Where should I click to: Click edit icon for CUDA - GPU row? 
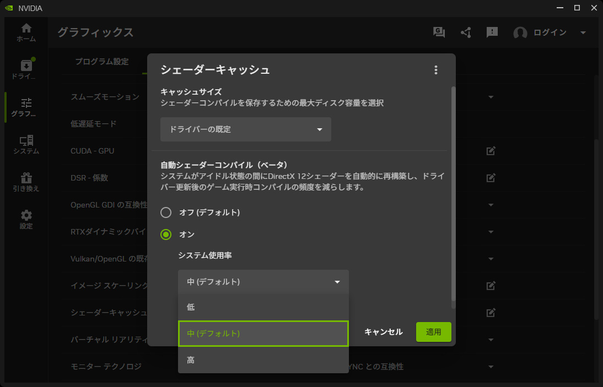pyautogui.click(x=491, y=151)
